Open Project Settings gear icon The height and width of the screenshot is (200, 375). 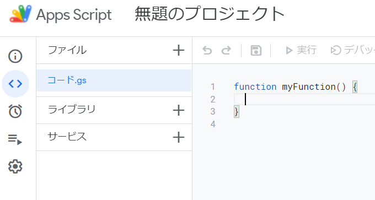[x=15, y=166]
